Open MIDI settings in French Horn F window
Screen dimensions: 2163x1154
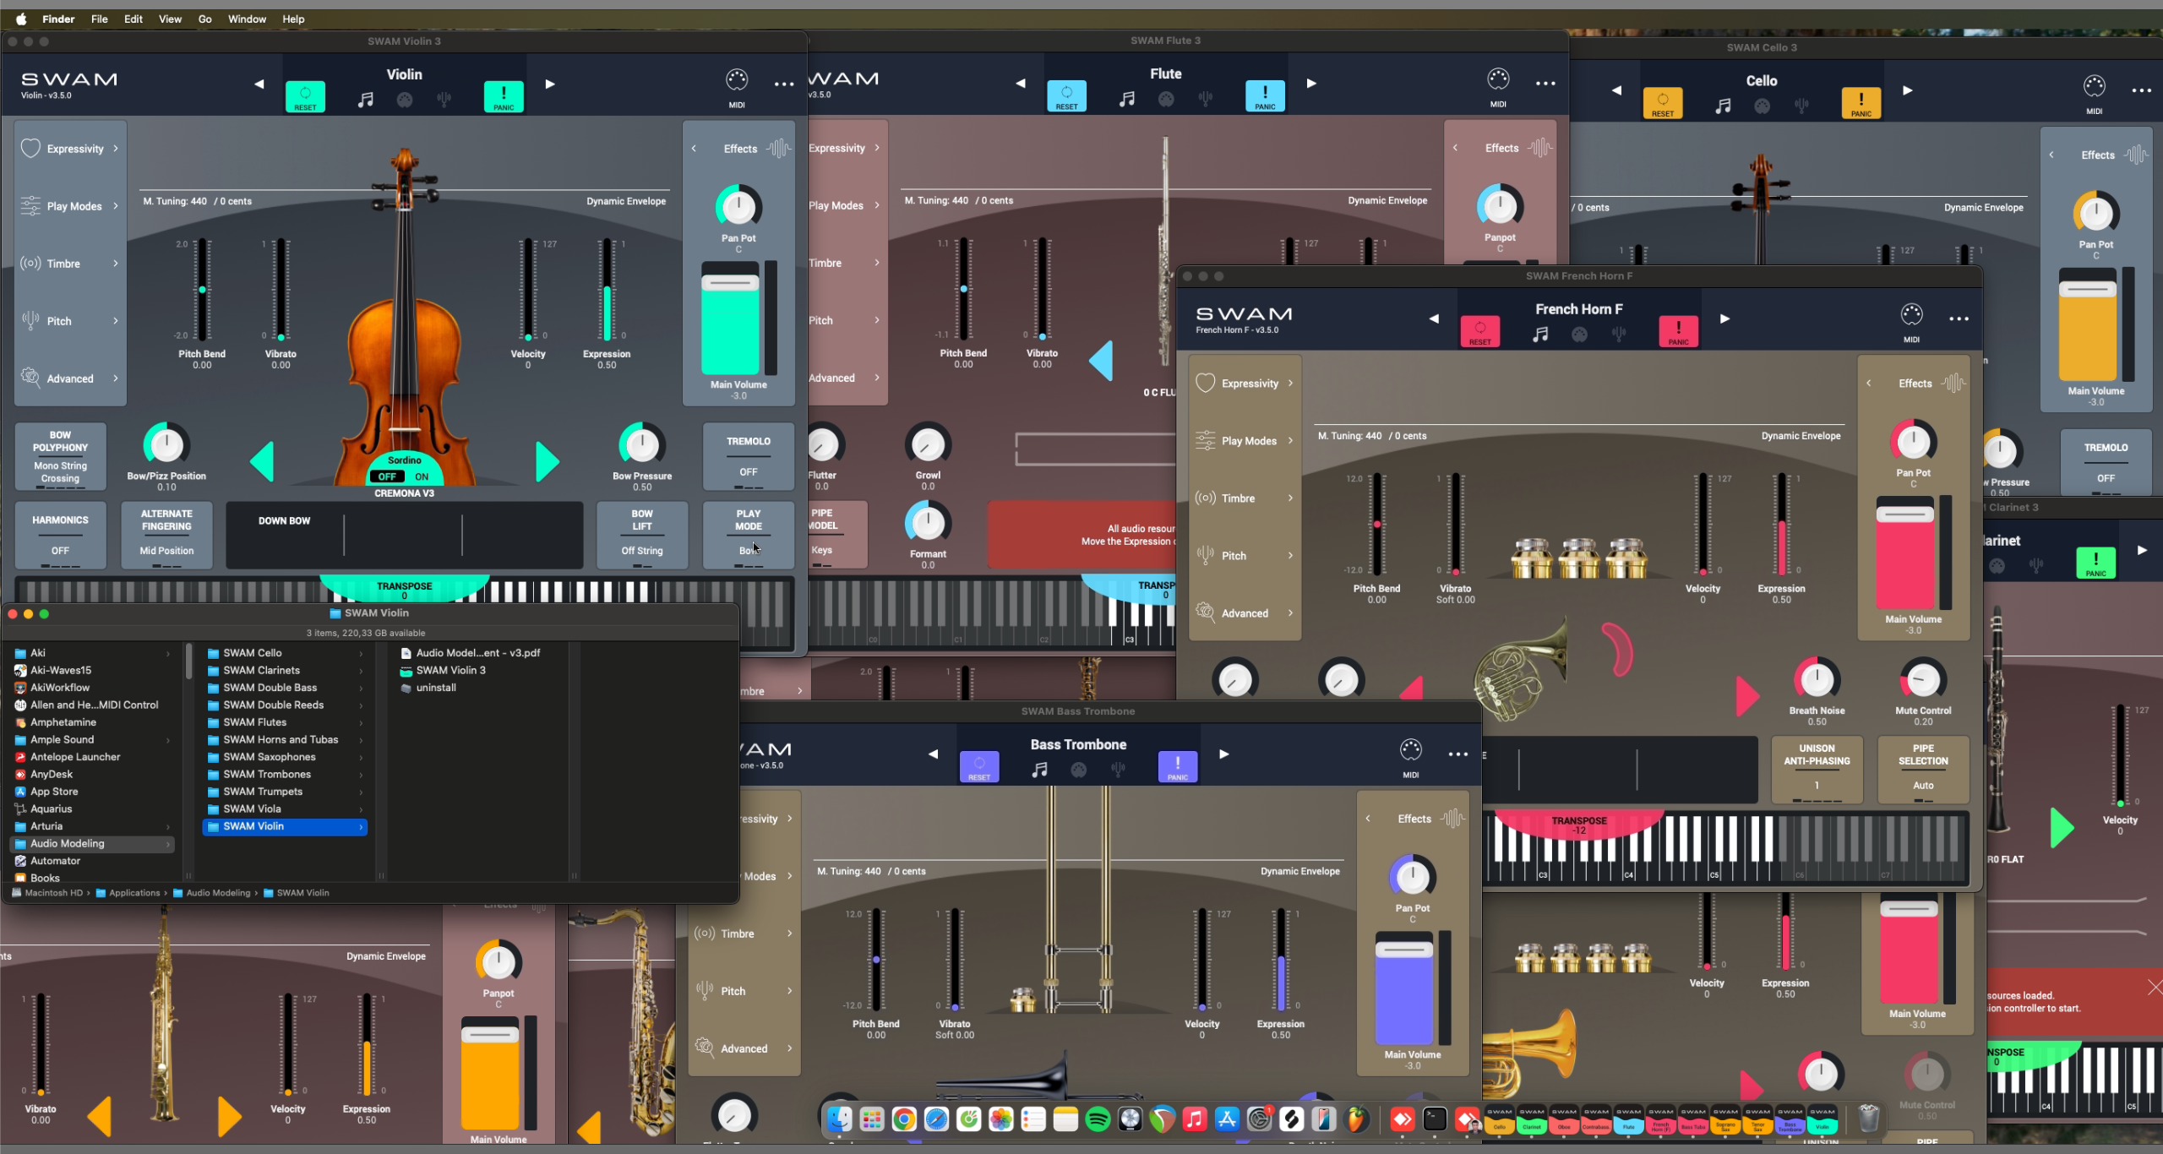(1911, 322)
